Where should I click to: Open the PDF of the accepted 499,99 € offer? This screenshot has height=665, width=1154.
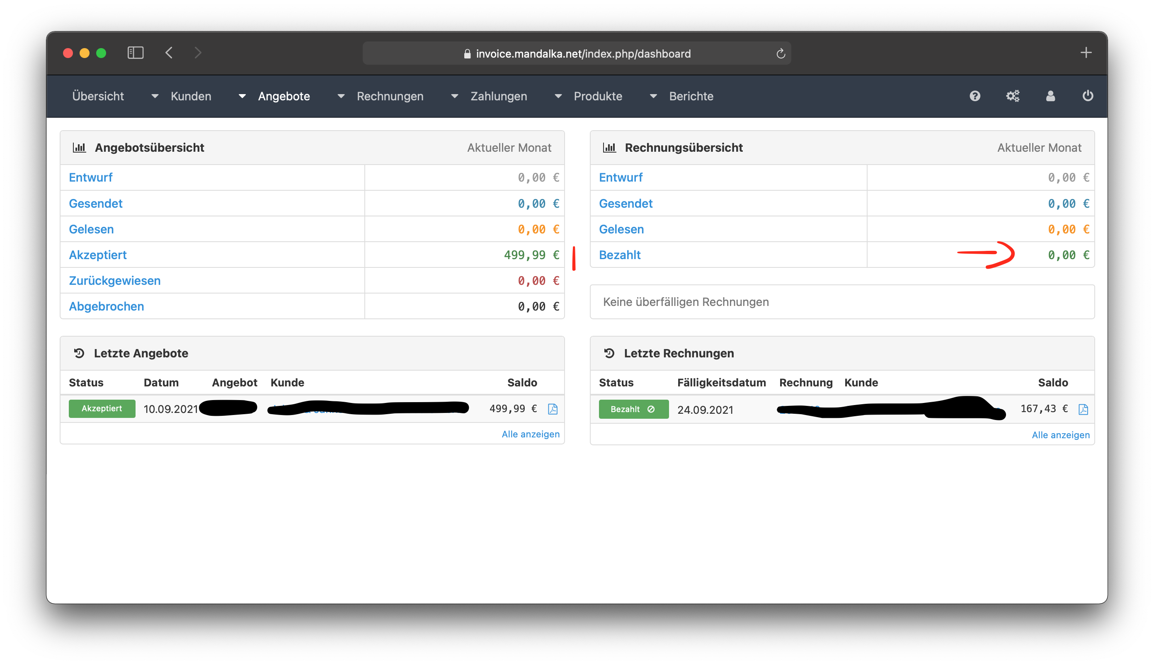coord(553,409)
